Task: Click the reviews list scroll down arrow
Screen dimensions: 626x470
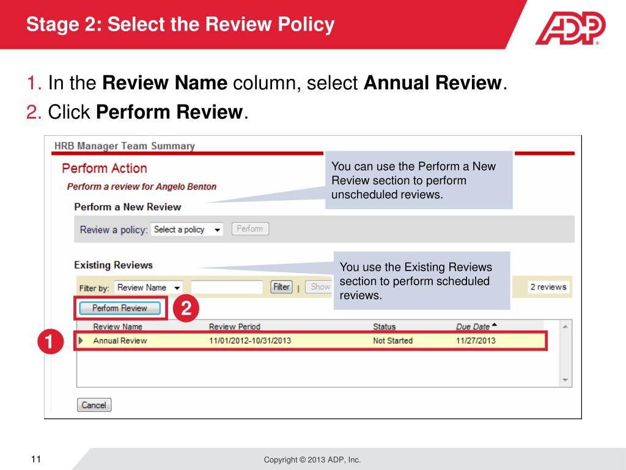Action: tap(565, 379)
